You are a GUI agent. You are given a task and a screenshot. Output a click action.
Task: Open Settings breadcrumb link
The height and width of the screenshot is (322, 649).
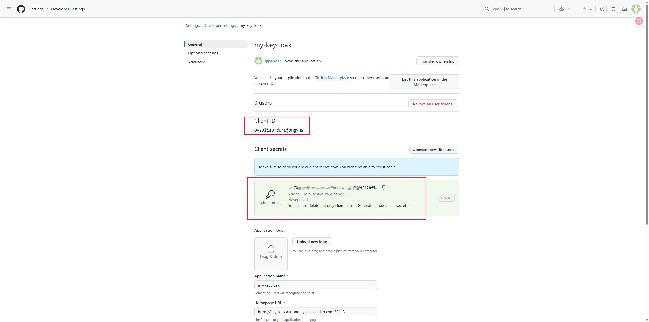[x=193, y=26]
